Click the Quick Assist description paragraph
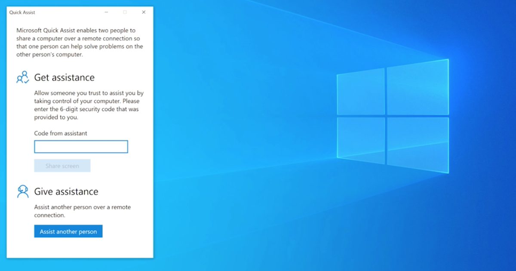 coord(80,42)
